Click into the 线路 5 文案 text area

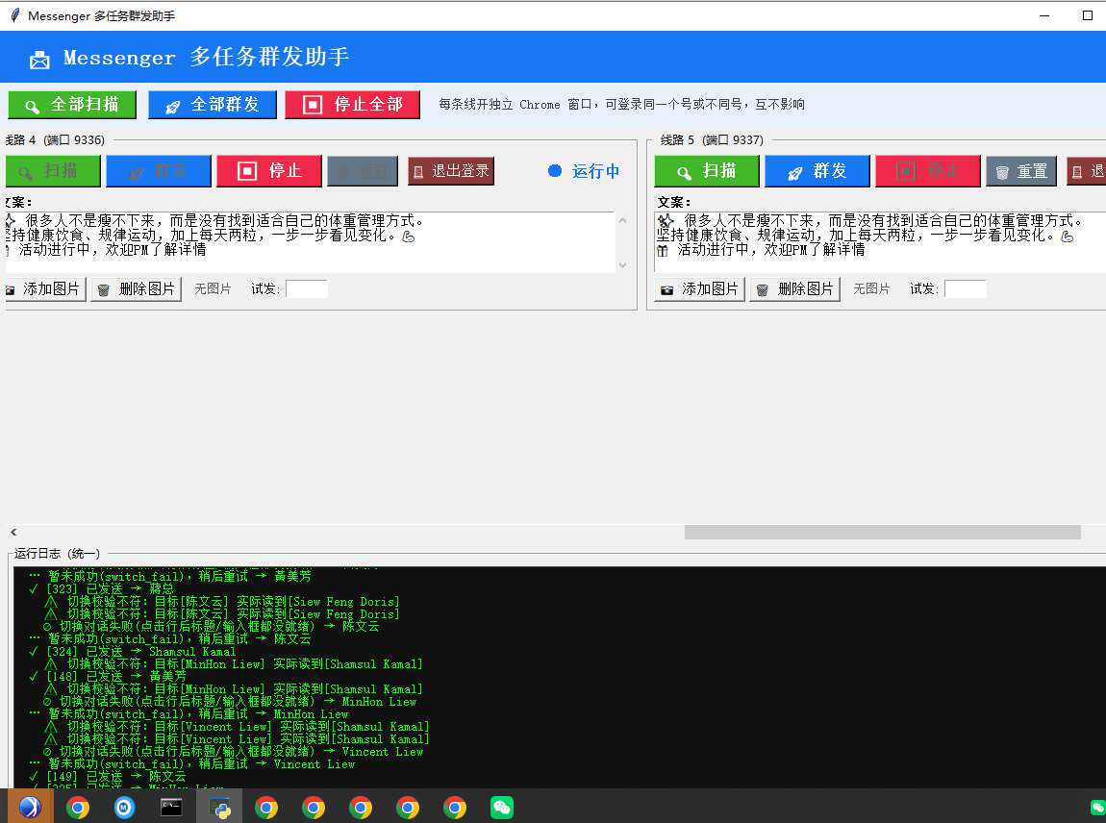pyautogui.click(x=880, y=242)
